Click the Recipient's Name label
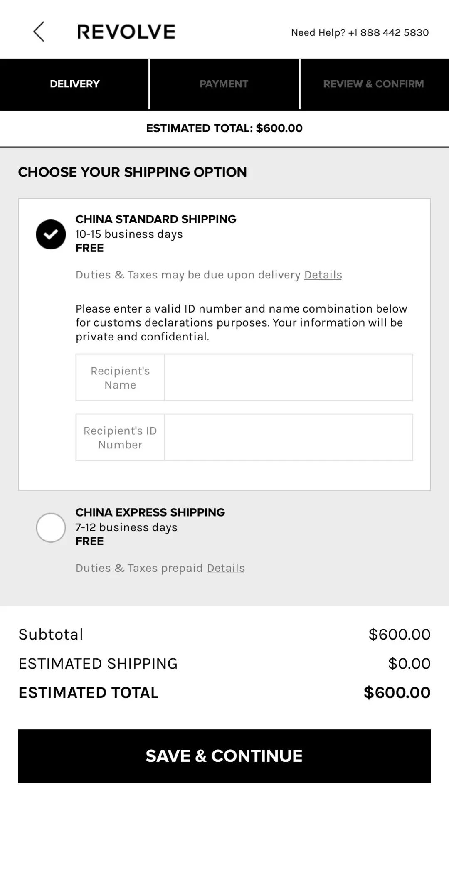 [120, 378]
